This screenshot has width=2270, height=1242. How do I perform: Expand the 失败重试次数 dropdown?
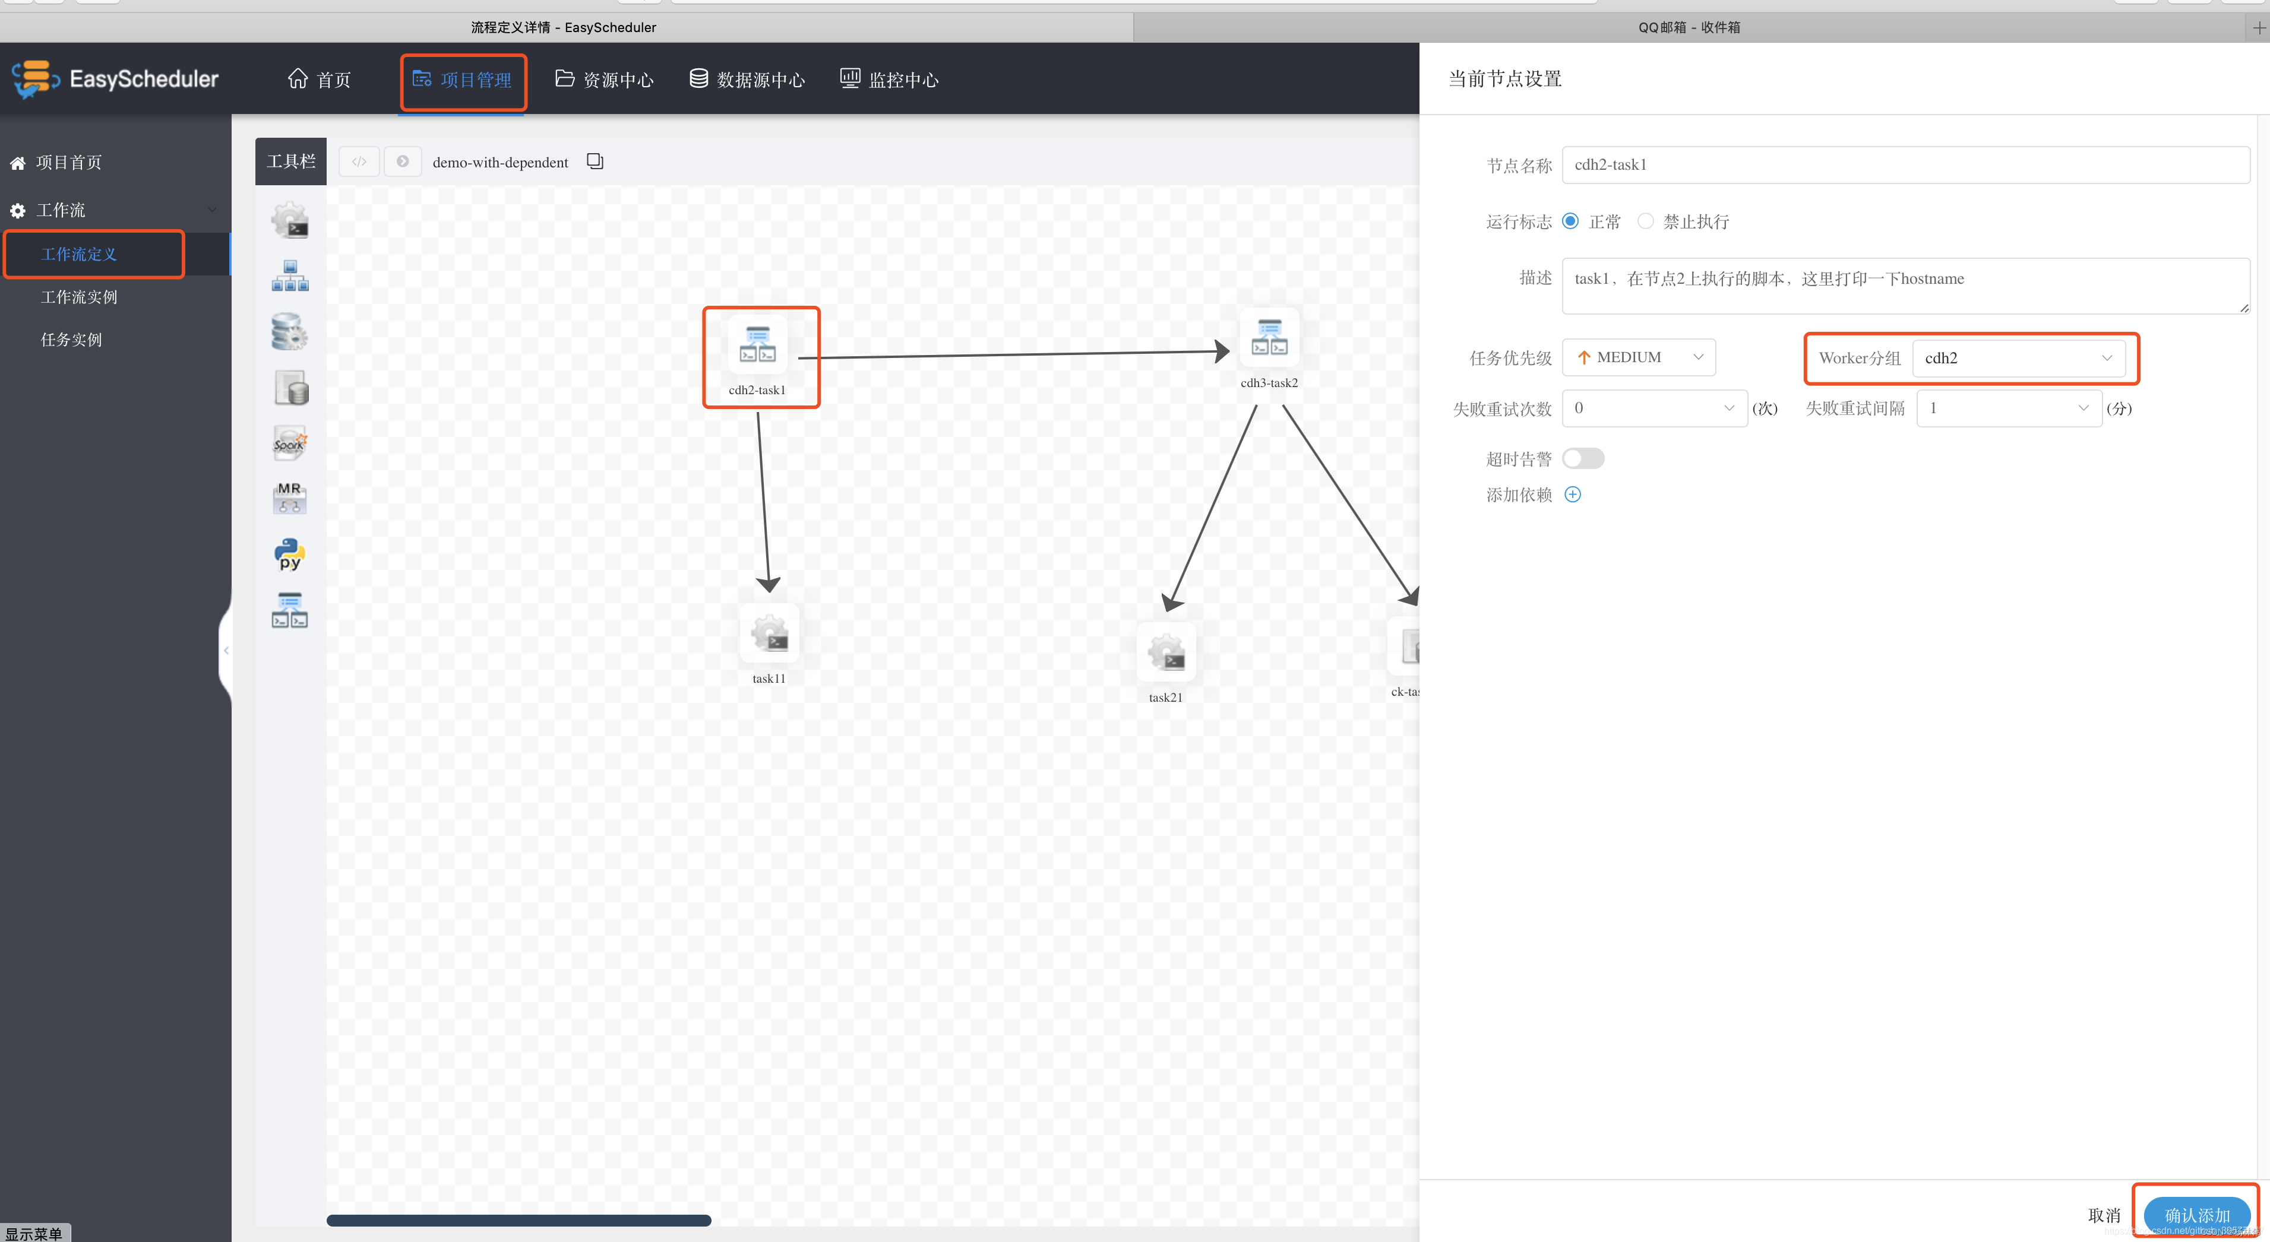[x=1654, y=408]
